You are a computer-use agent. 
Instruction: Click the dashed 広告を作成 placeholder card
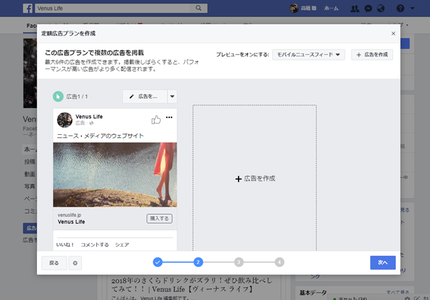point(255,178)
